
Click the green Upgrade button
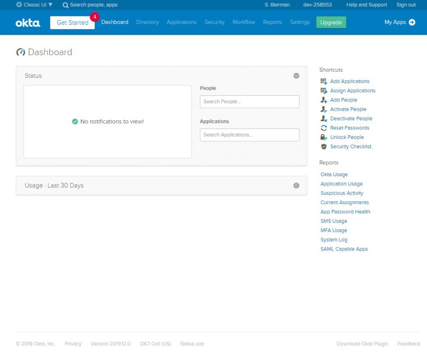(331, 23)
